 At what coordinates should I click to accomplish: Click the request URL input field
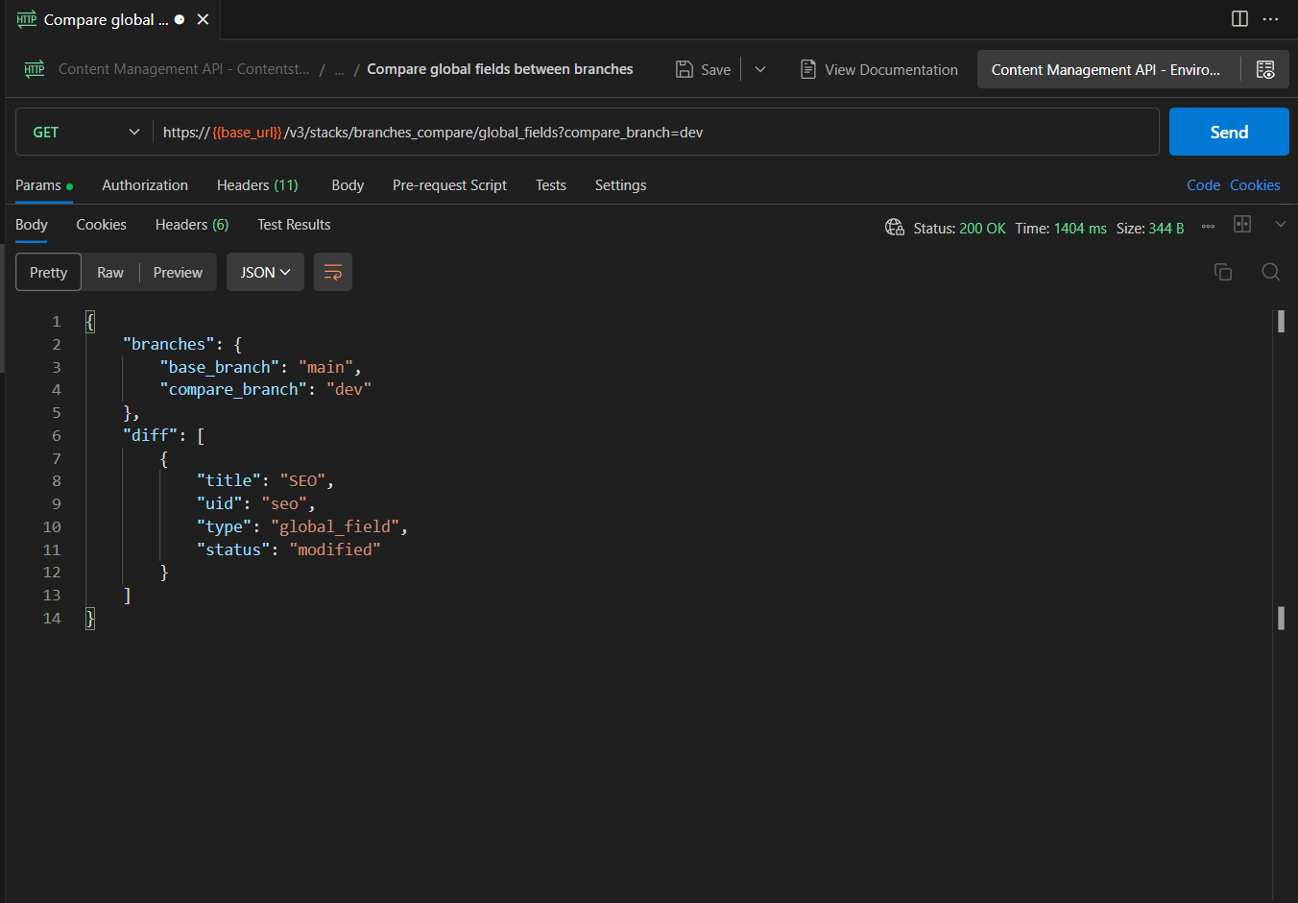click(655, 132)
